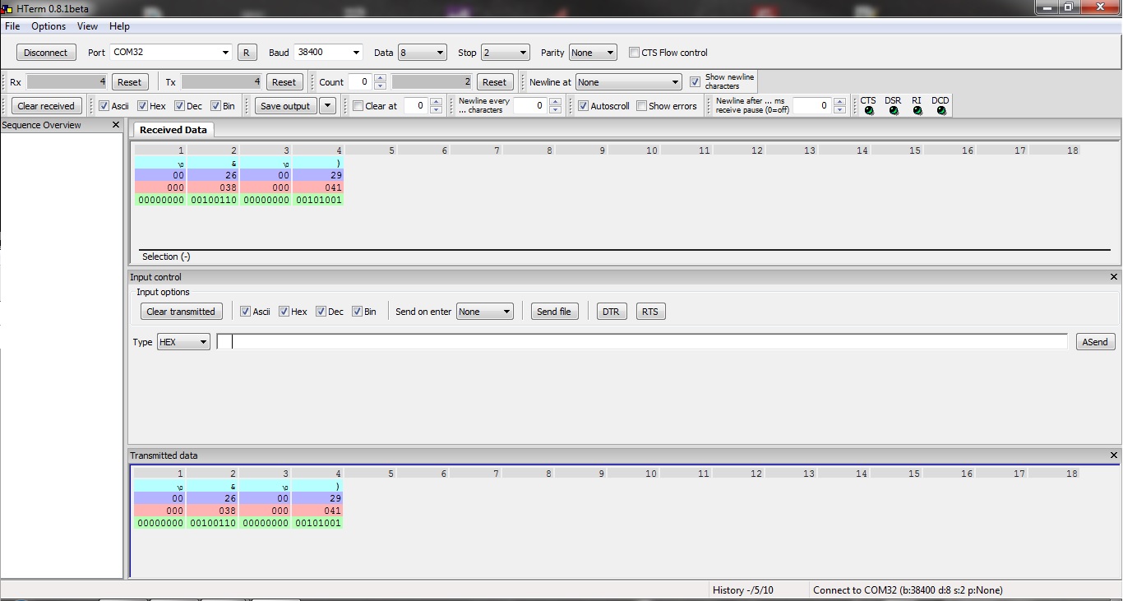Click the R refresh ports button
Screen dimensions: 1123x601
click(247, 53)
